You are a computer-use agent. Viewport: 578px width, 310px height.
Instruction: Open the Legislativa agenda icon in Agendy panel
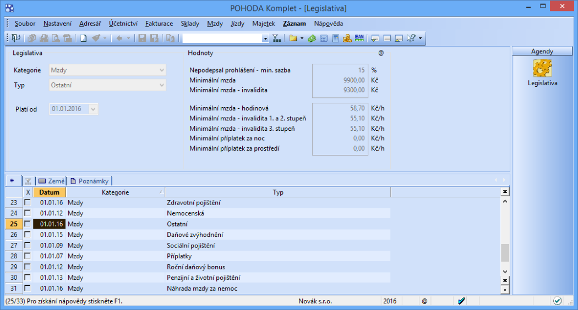pyautogui.click(x=542, y=68)
